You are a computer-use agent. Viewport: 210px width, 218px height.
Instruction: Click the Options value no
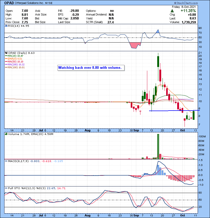pyautogui.click(x=112, y=11)
